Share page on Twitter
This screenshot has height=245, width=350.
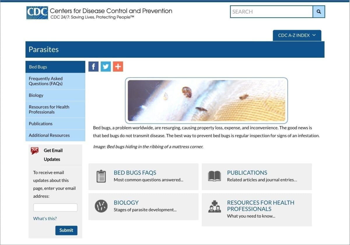click(x=106, y=66)
